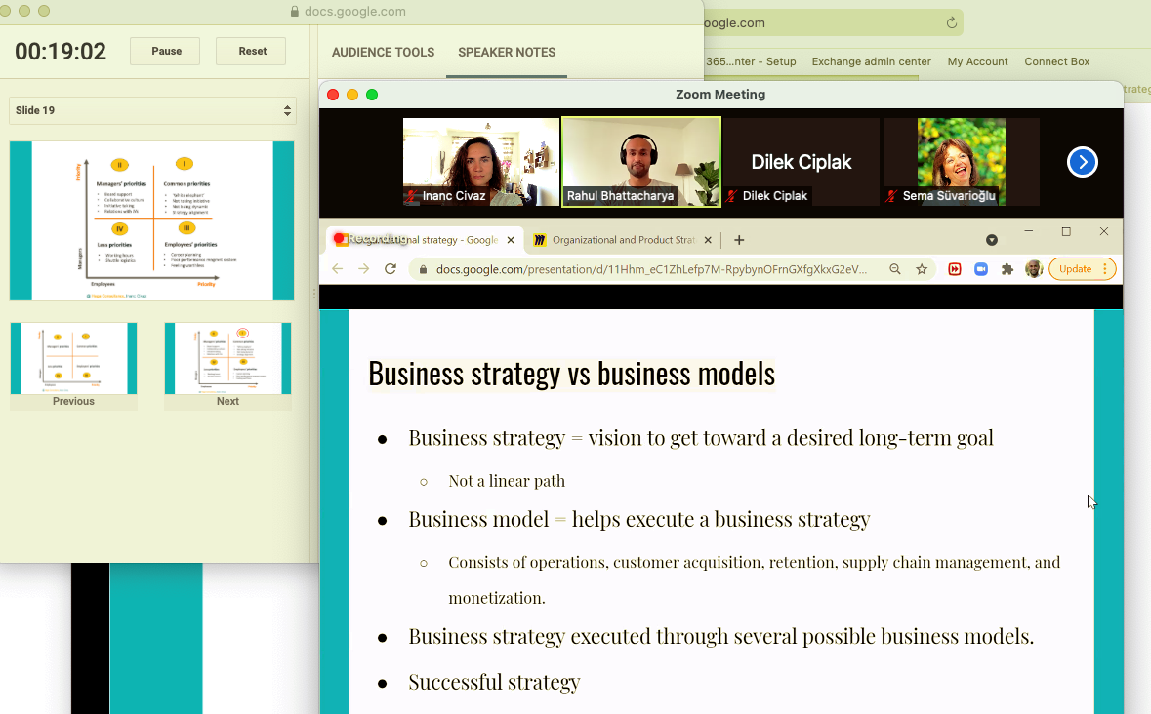Select Rahul Bhattacharya's video tile
The height and width of the screenshot is (714, 1151).
tap(641, 161)
